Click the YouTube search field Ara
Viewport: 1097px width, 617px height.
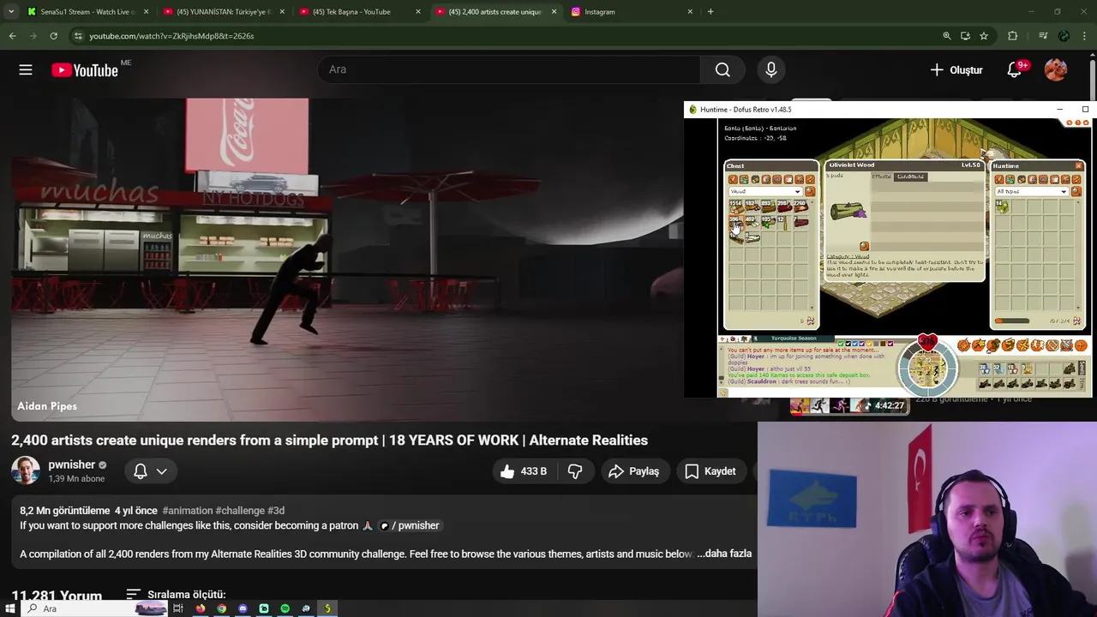coord(509,69)
